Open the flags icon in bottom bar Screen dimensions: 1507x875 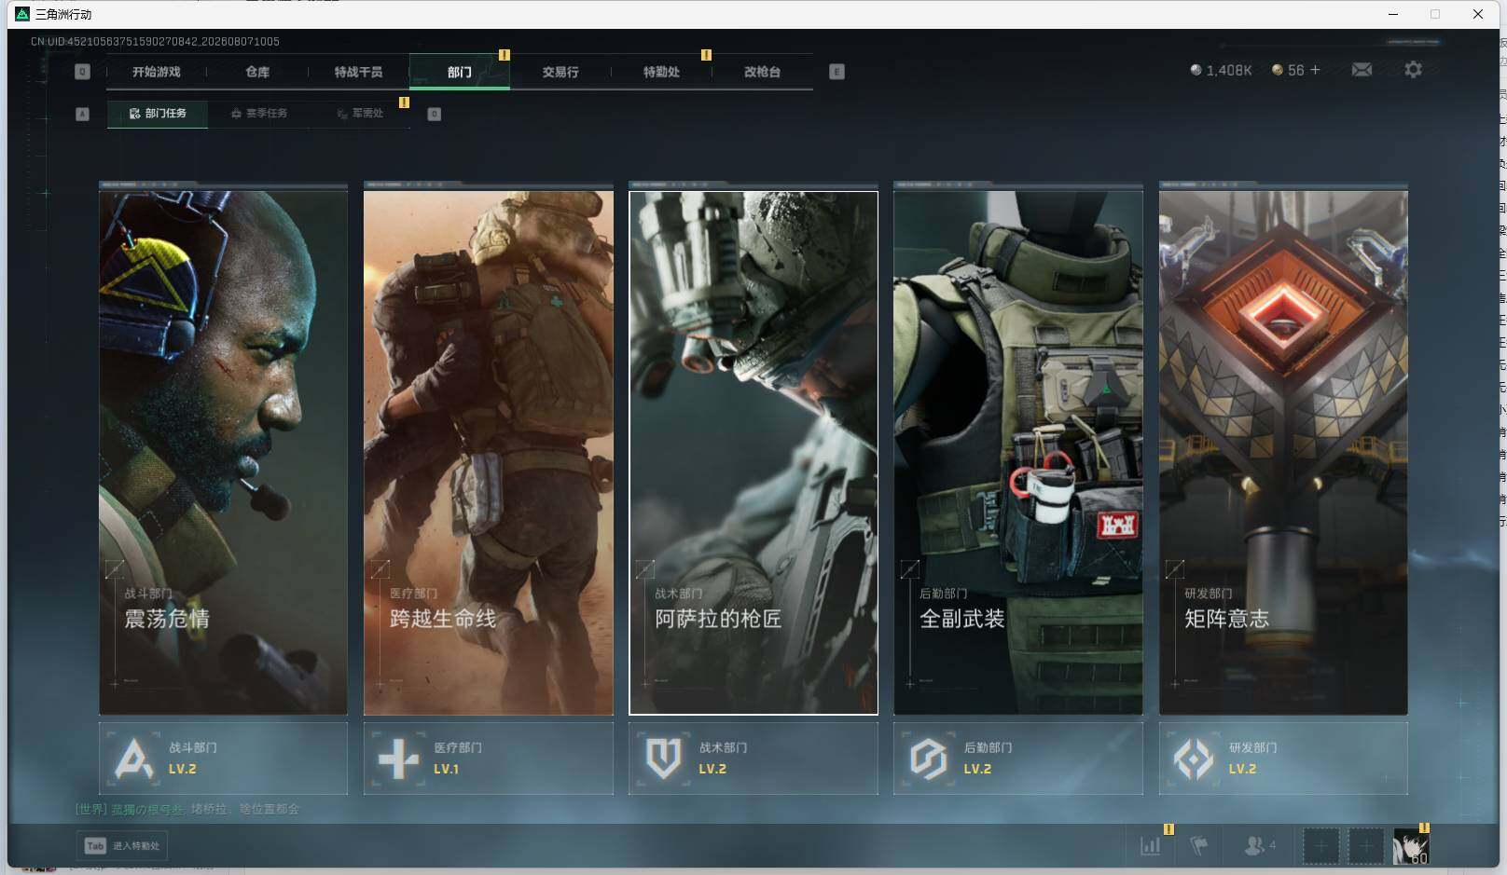click(1199, 846)
